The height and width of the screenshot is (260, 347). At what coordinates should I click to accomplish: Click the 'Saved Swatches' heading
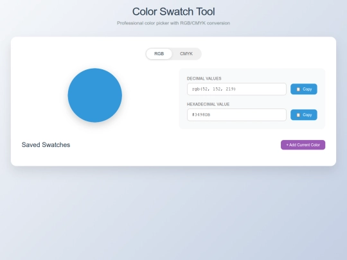pyautogui.click(x=46, y=145)
